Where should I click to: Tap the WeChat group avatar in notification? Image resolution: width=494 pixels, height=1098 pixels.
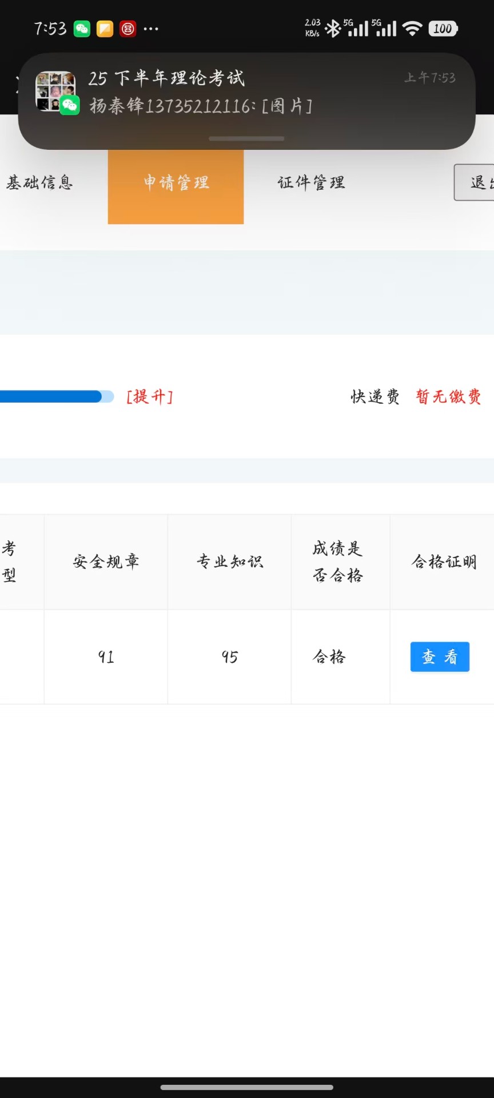tap(55, 91)
